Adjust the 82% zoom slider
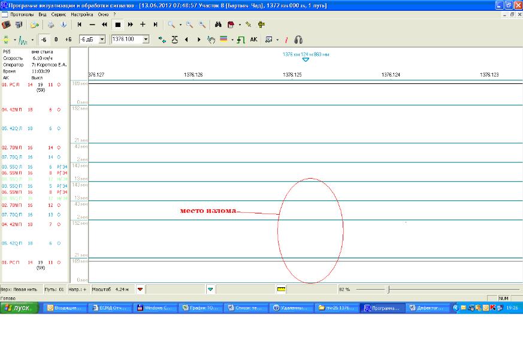This screenshot has height=343, width=523. coord(388,289)
